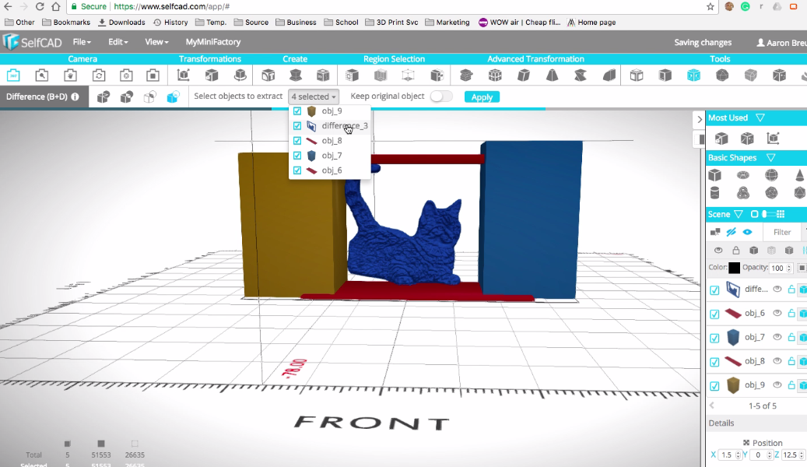The height and width of the screenshot is (467, 807).
Task: Click the wireframe cube Region Selection icon
Action: (408, 75)
